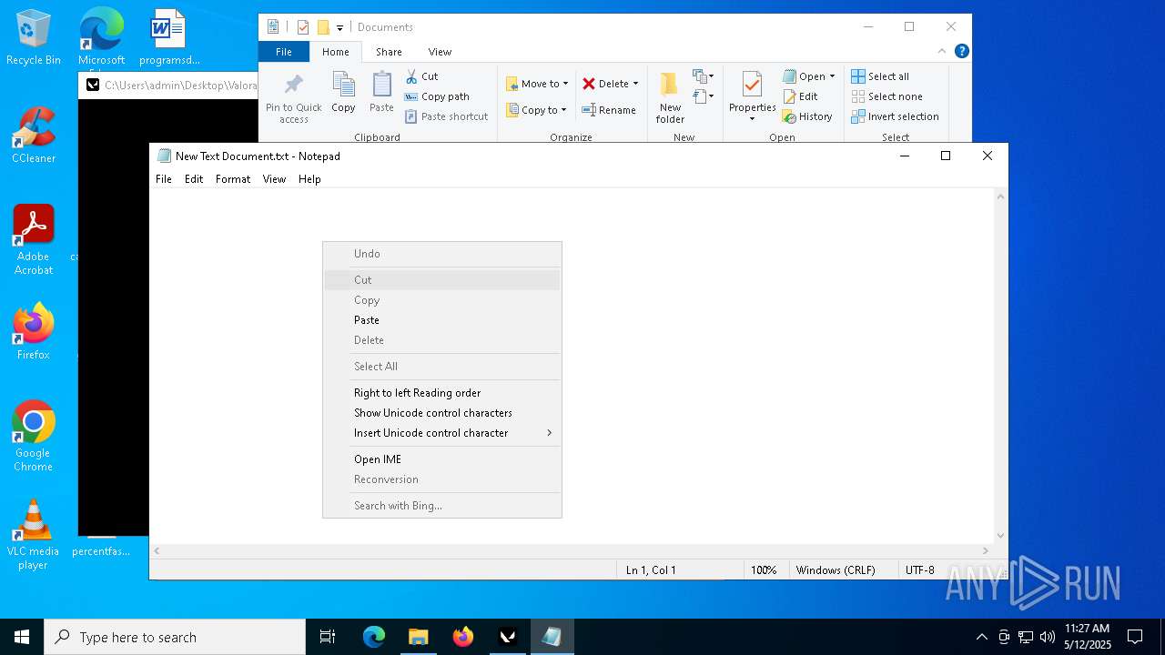The width and height of the screenshot is (1165, 655).
Task: Open Customize Quick Access Toolbar dropdown
Action: click(x=339, y=27)
